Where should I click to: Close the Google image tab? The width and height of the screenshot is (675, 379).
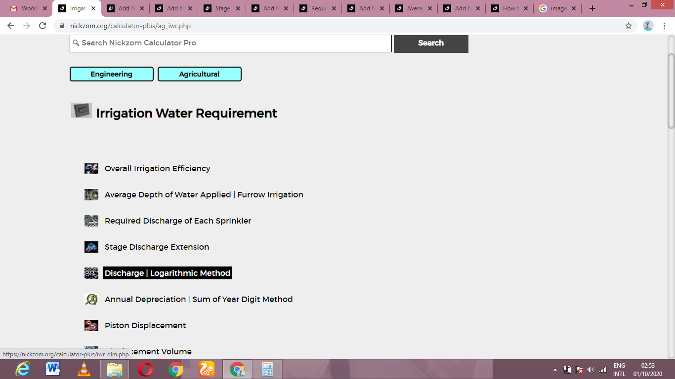click(x=574, y=8)
